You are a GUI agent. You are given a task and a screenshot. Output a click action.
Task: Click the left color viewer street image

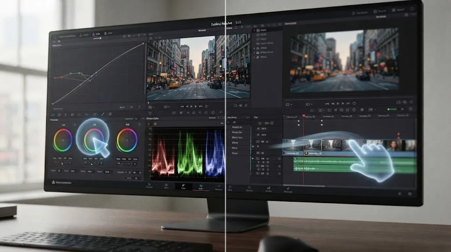pos(198,67)
